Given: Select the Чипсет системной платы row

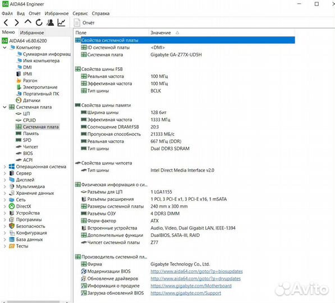Looking at the screenshot, I should click(x=185, y=242).
